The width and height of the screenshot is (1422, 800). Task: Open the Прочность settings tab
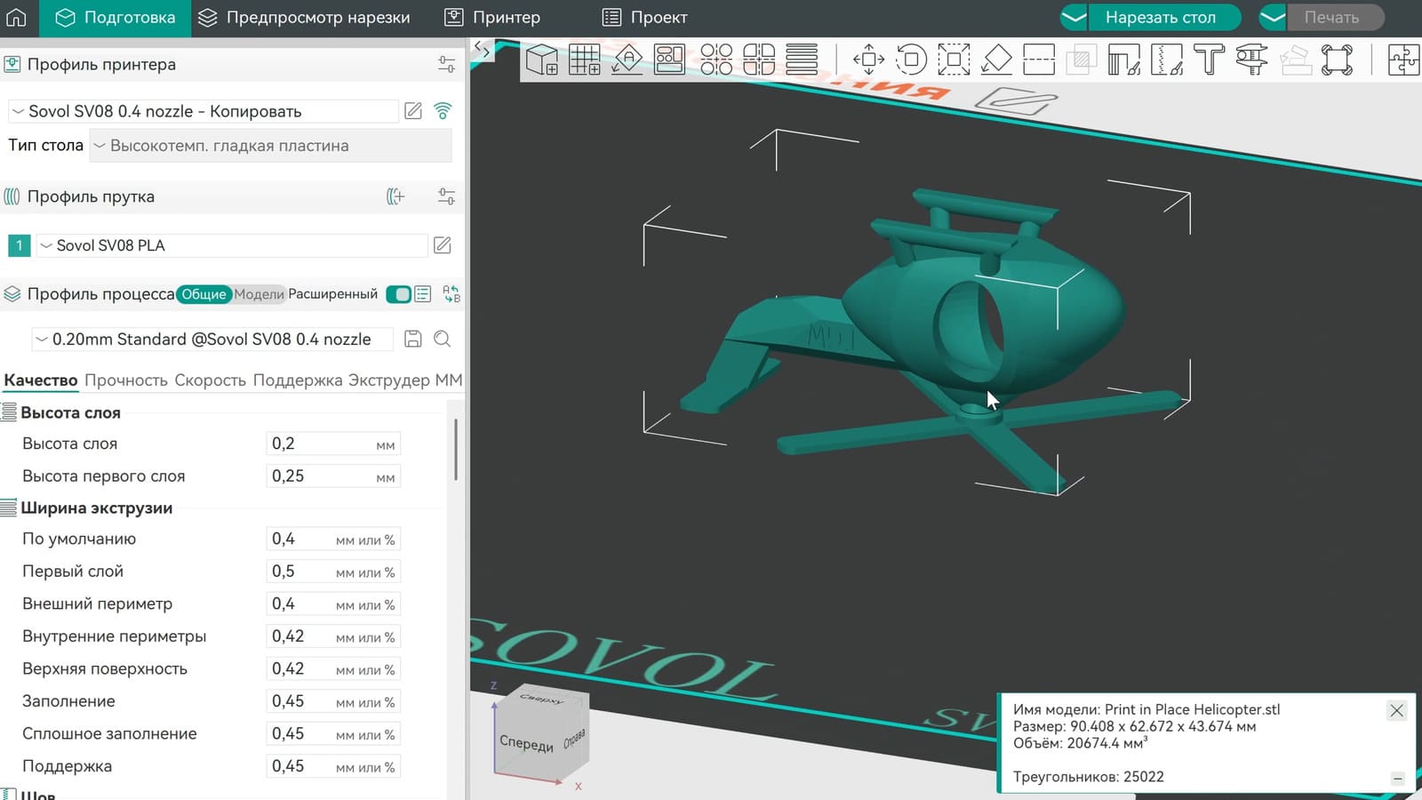(x=125, y=380)
